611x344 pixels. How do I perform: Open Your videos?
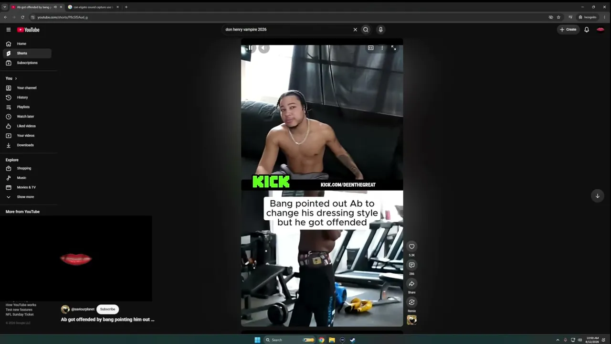(27, 136)
